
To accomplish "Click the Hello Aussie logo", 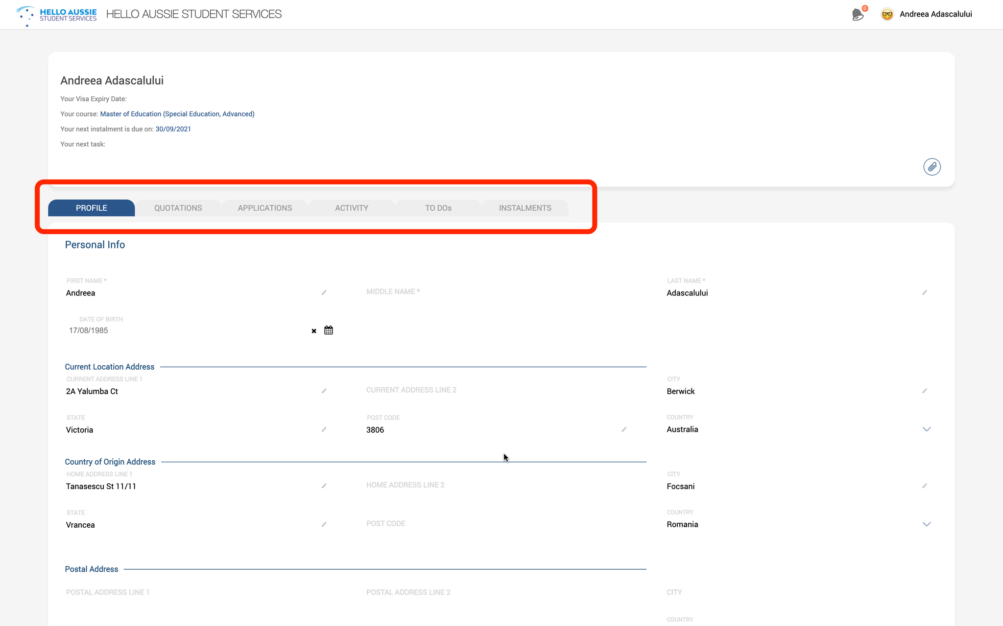I will click(57, 15).
